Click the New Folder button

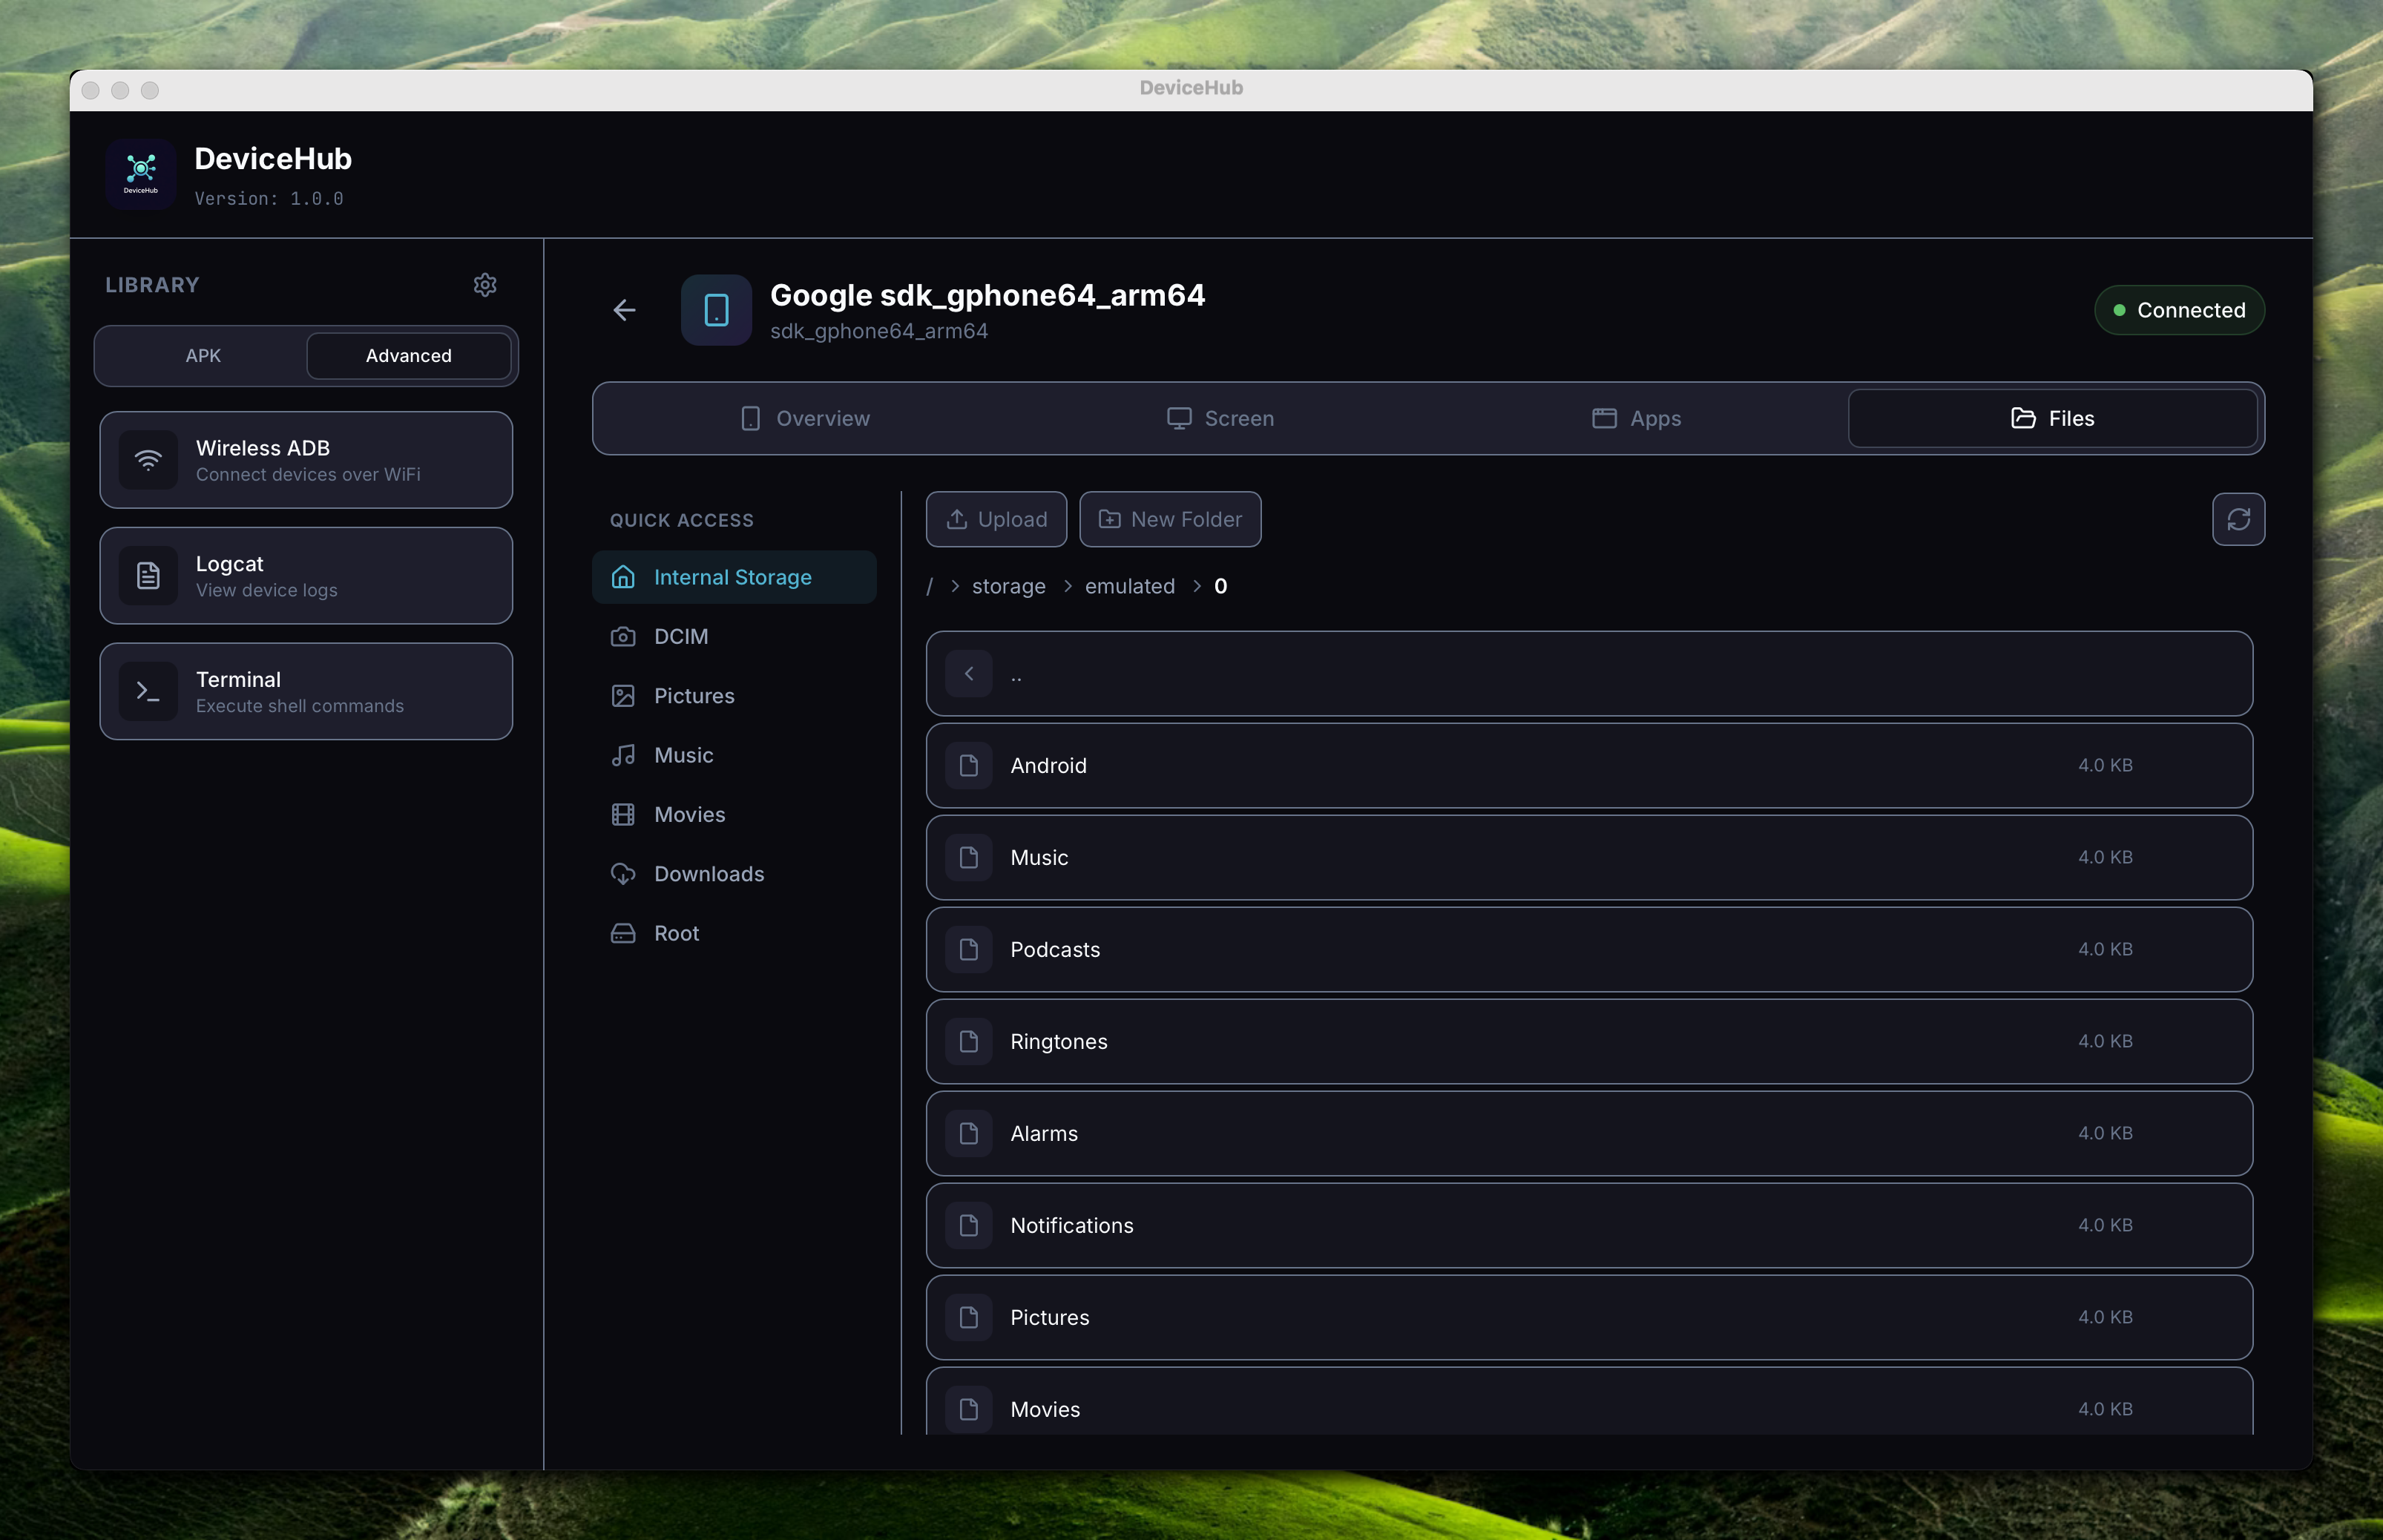click(x=1170, y=519)
